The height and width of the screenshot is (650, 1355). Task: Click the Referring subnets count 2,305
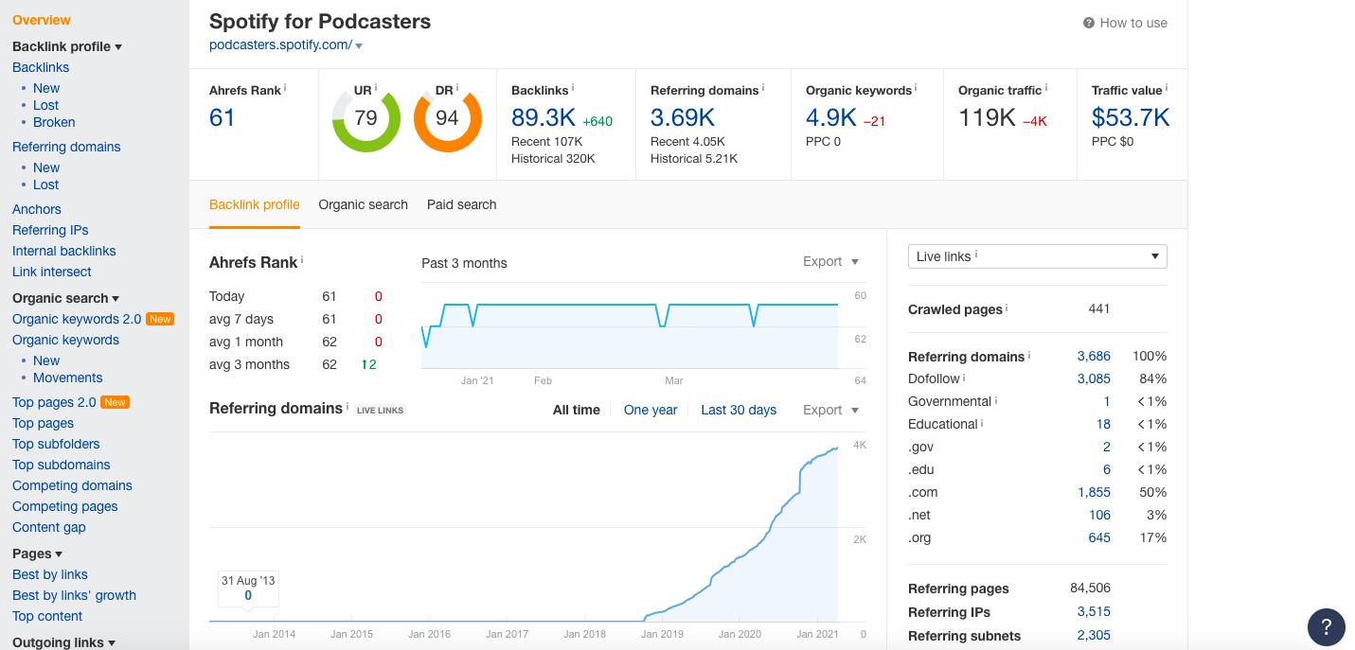coord(1094,635)
